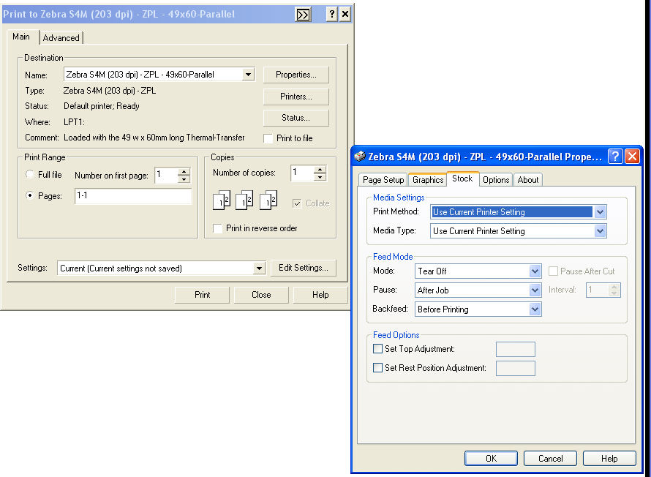Screen dimensions: 651x477
Task: Expand the Media Type dropdown
Action: 600,231
